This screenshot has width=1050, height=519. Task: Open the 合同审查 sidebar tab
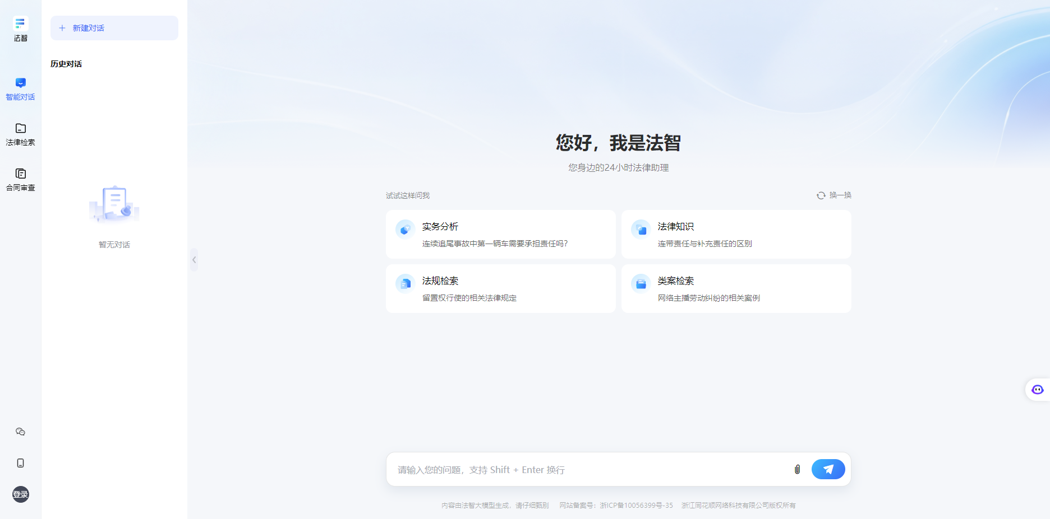pos(20,180)
